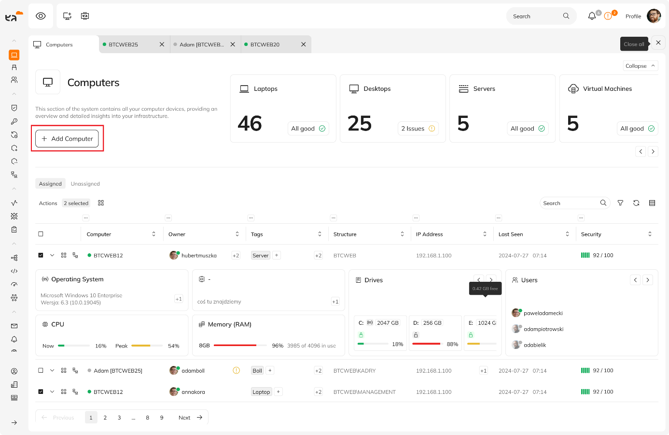Toggle the select-all header checkbox
This screenshot has height=435, width=669.
tap(41, 234)
